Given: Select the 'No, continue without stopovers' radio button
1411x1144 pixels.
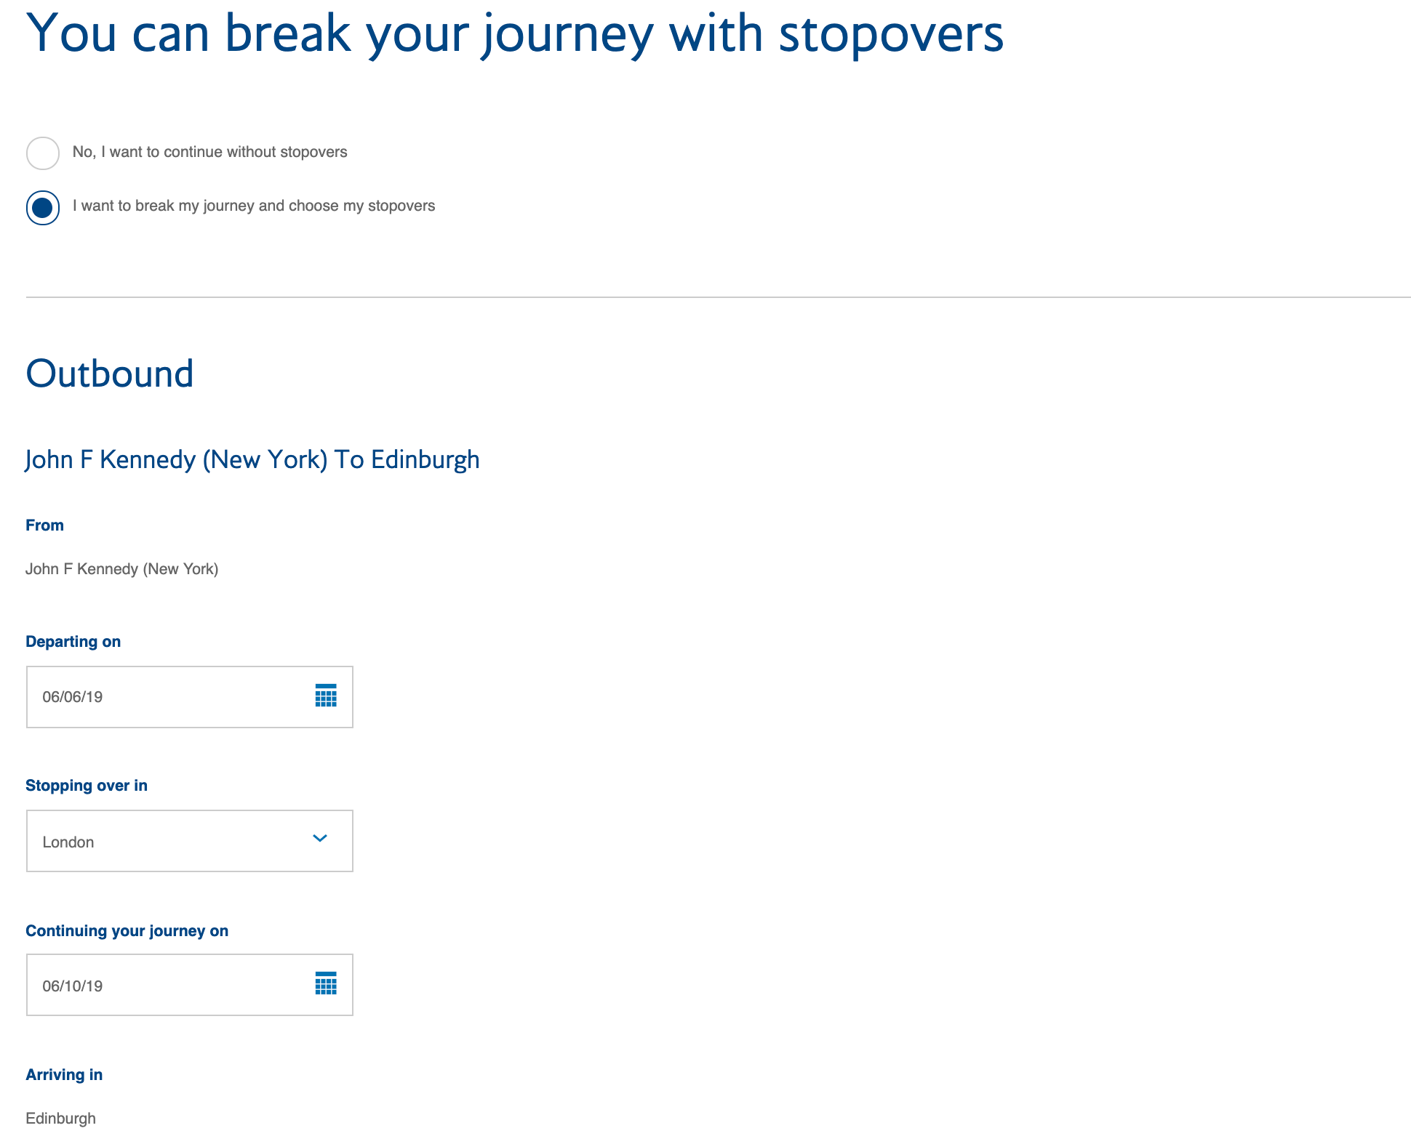Looking at the screenshot, I should (x=43, y=153).
